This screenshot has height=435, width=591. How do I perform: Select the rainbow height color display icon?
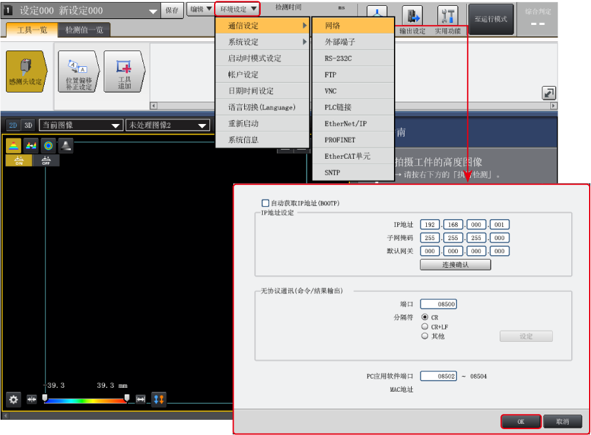pyautogui.click(x=13, y=146)
